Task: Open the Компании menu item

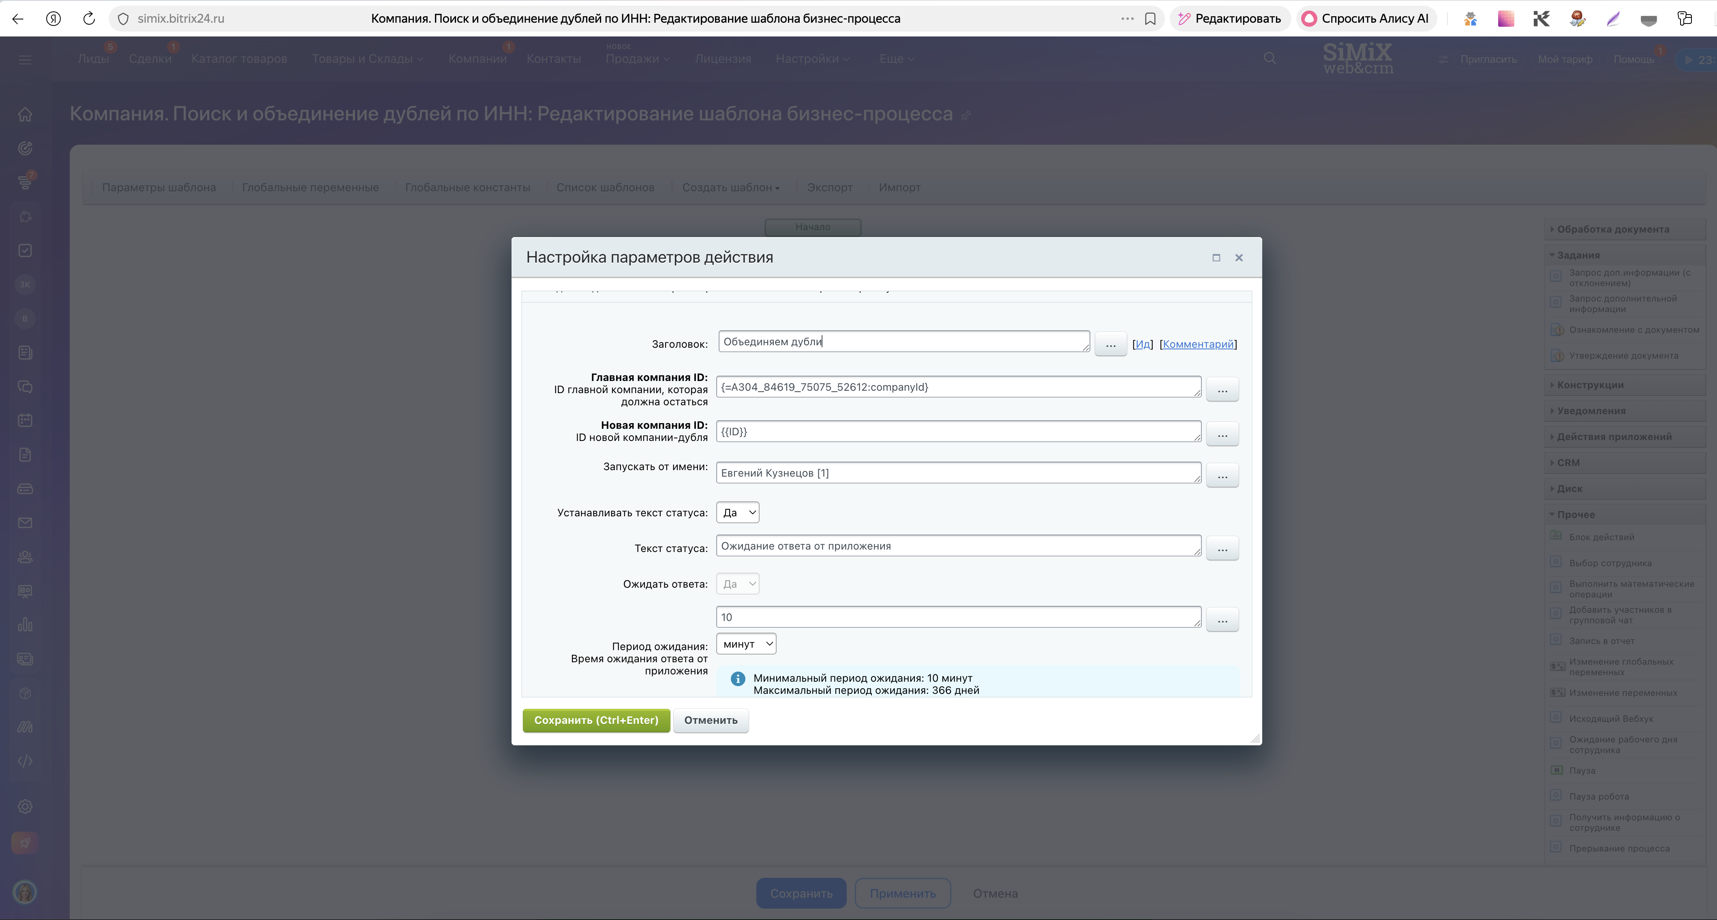Action: point(477,59)
